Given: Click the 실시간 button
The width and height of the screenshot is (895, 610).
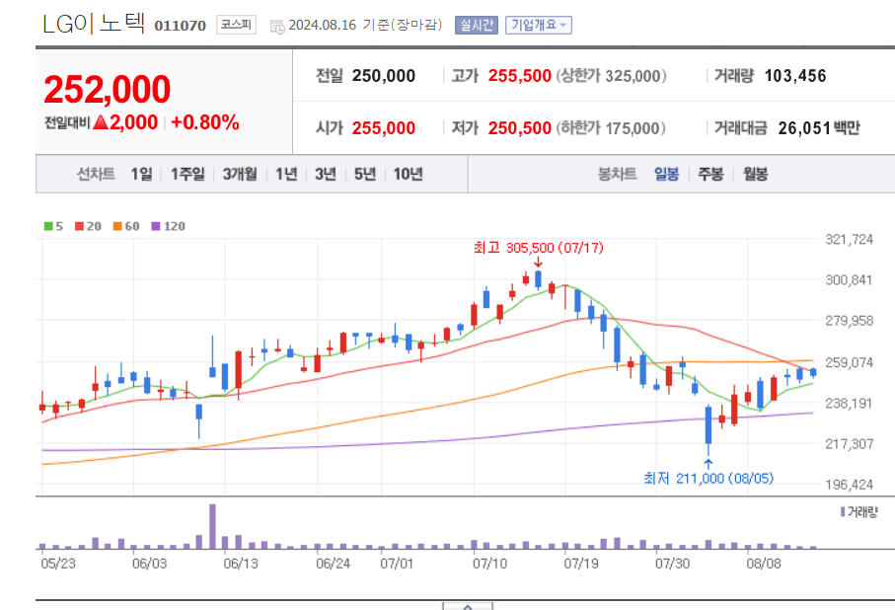Looking at the screenshot, I should tap(476, 25).
